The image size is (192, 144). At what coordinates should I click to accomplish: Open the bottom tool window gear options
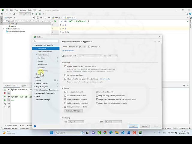click(x=184, y=86)
